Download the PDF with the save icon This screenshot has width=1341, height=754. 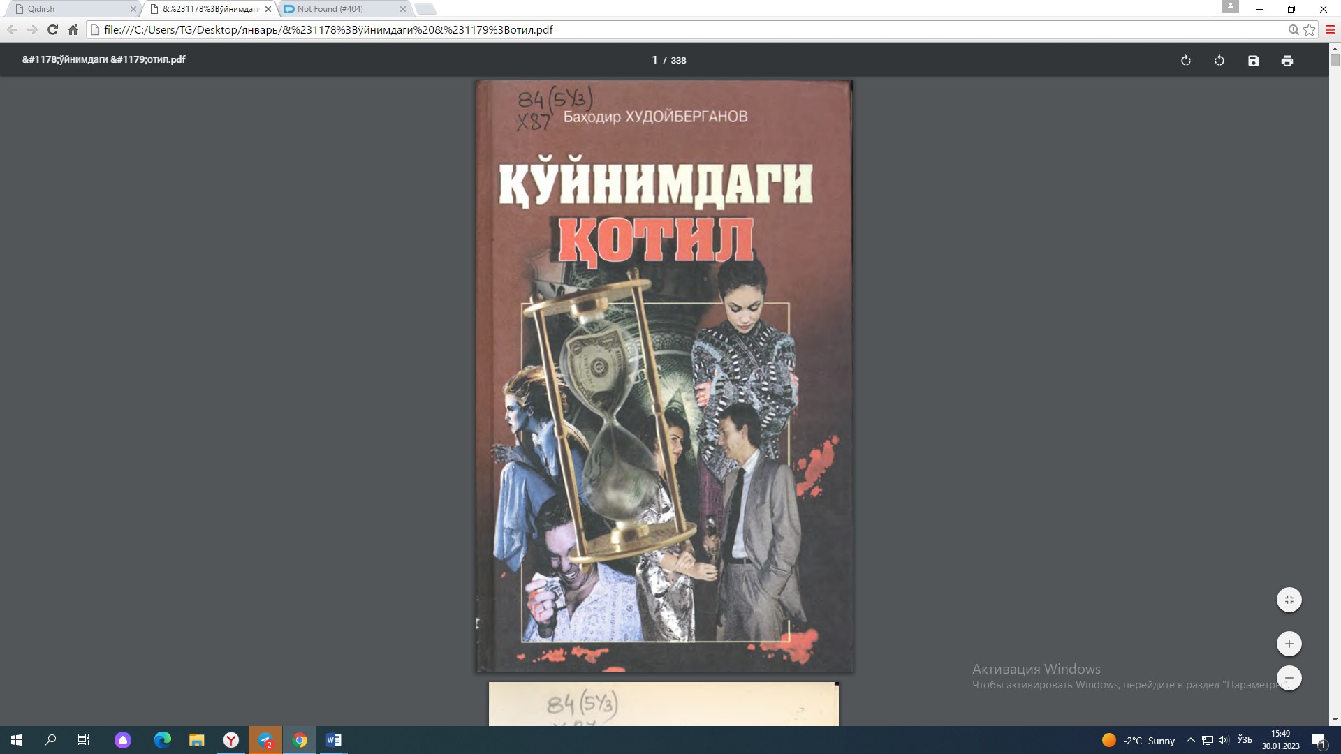(x=1253, y=60)
